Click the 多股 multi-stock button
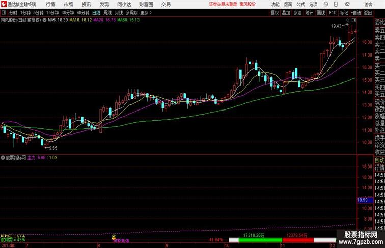Image resolution: width=385 pixels, height=248 pixels. [297, 13]
